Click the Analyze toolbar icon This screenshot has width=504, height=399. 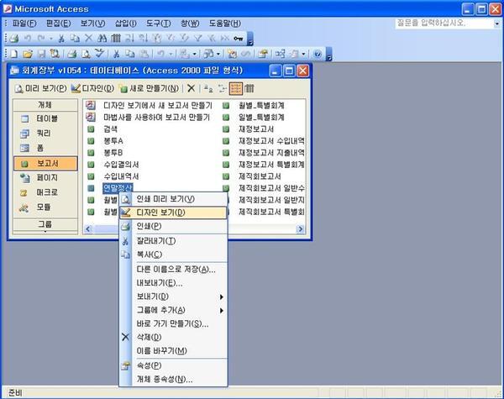[x=208, y=54]
